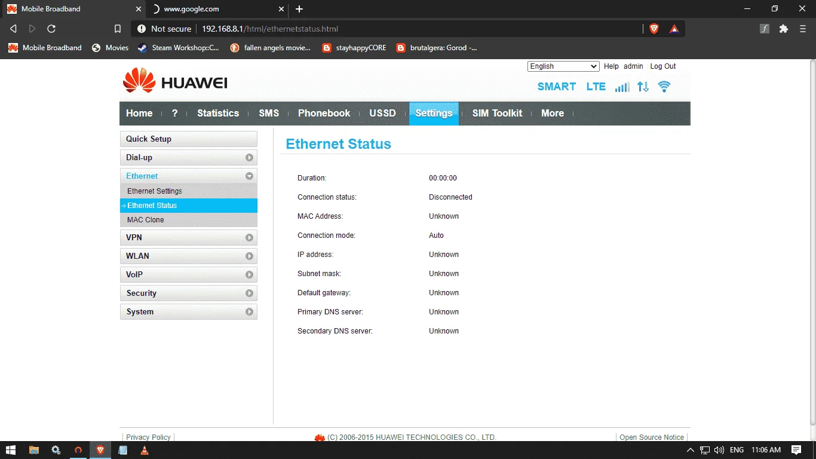The width and height of the screenshot is (816, 459).
Task: Click the ENG language tray indicator
Action: pyautogui.click(x=737, y=450)
